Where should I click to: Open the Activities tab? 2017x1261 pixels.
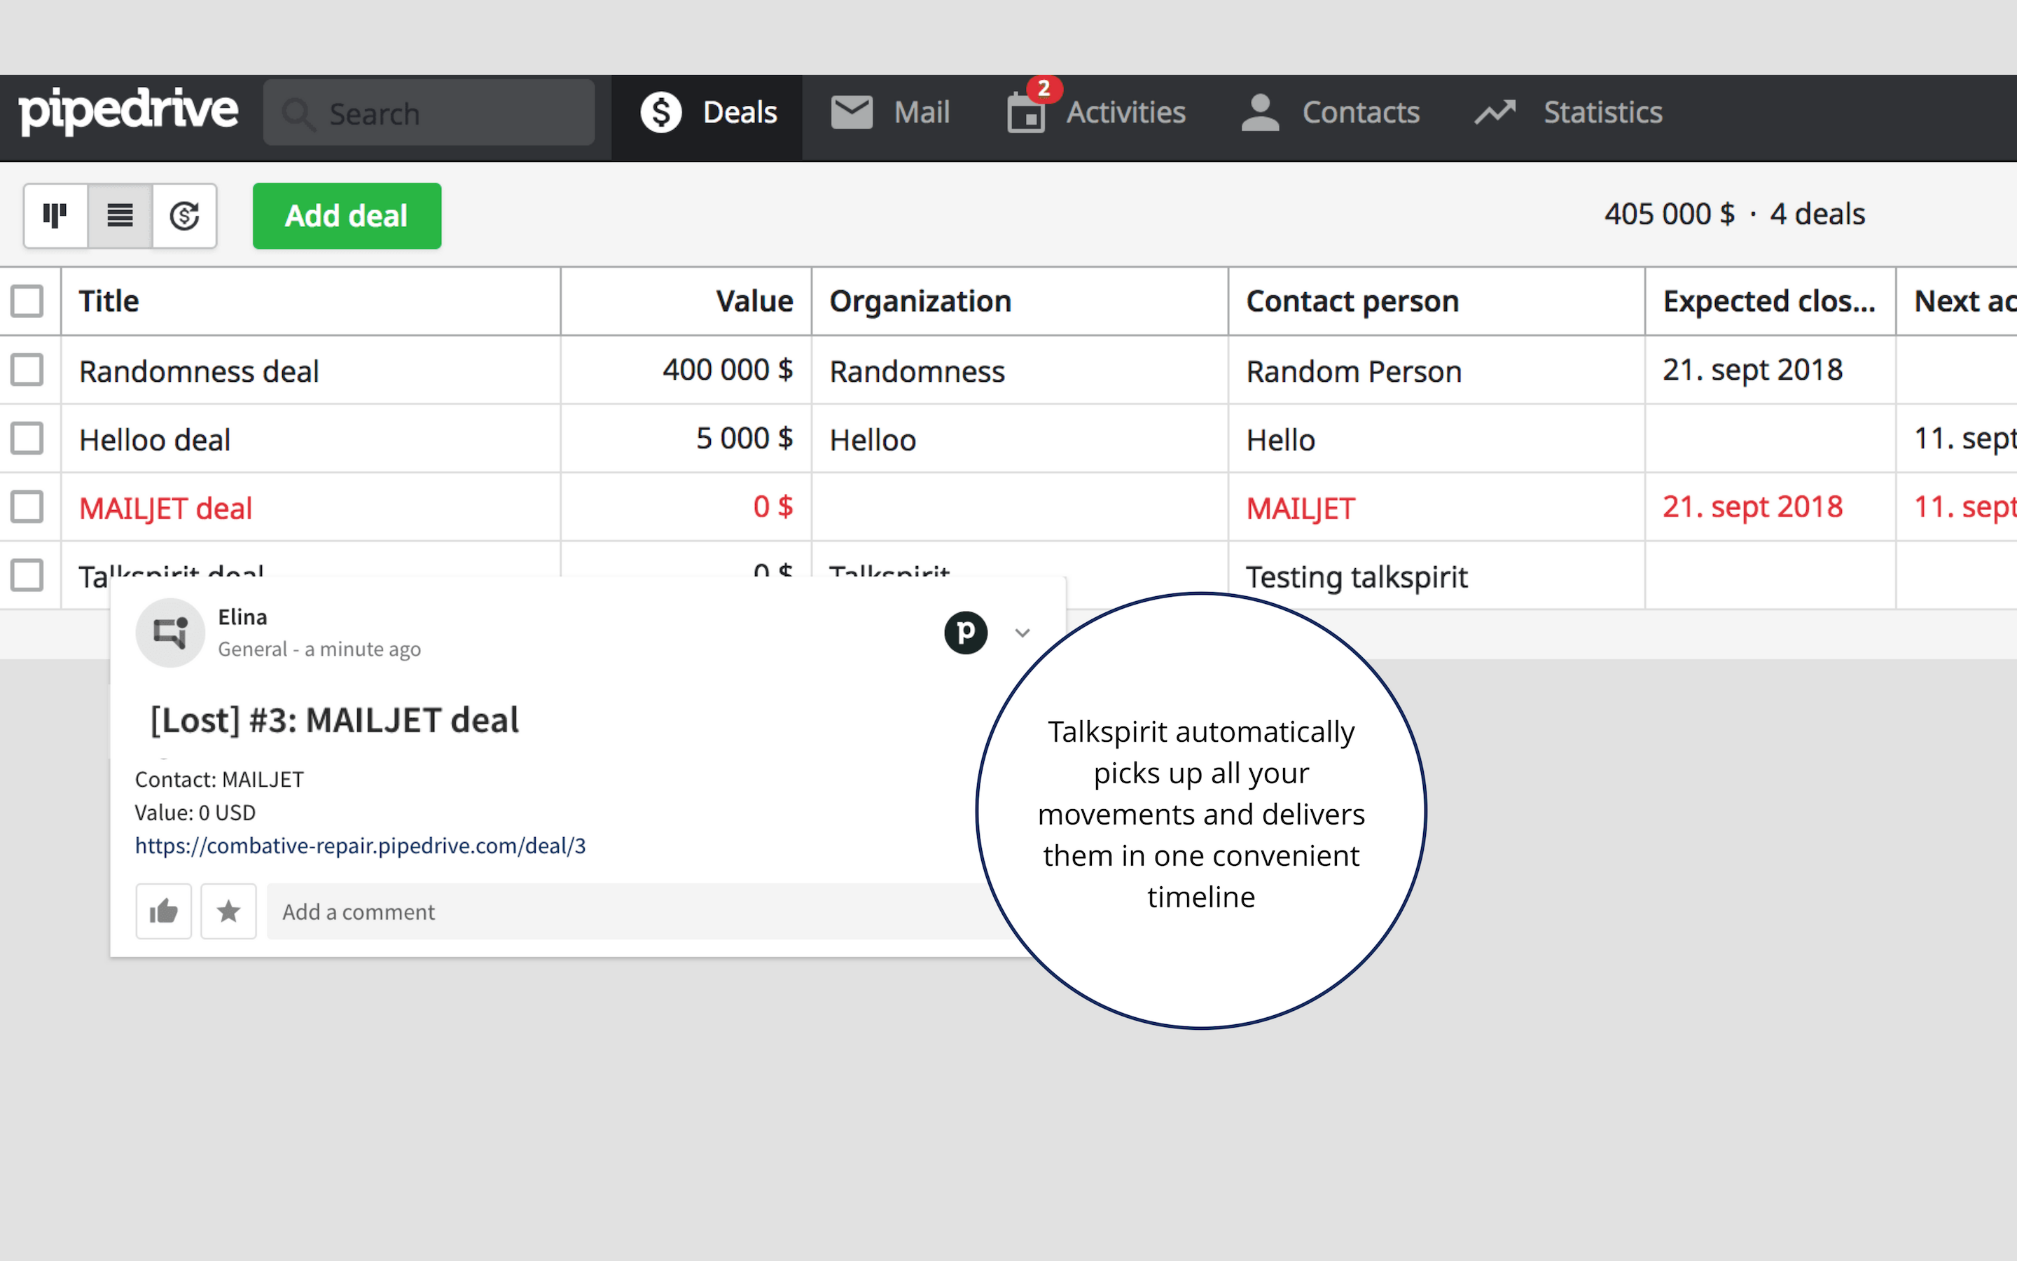click(1096, 113)
